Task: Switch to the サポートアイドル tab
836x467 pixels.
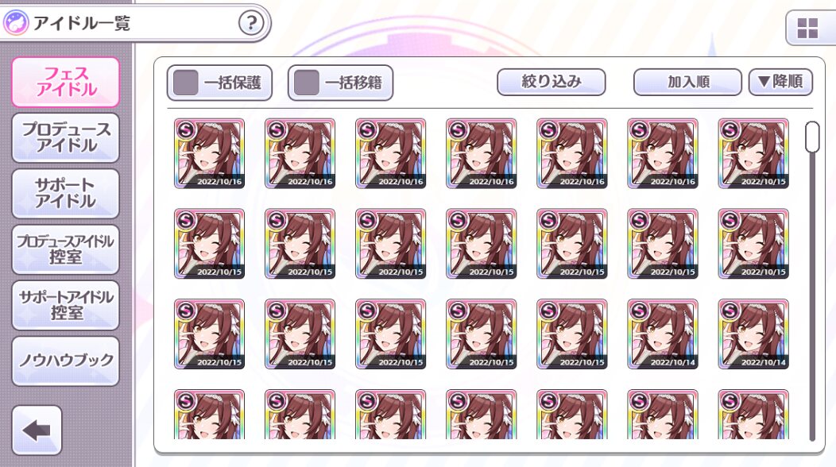Action: tap(66, 194)
